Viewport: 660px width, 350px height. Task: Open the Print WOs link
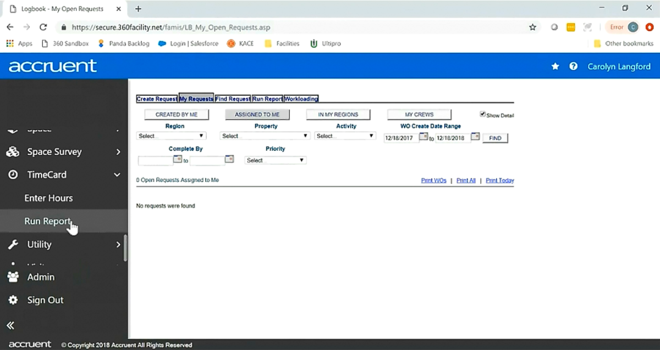pos(433,180)
